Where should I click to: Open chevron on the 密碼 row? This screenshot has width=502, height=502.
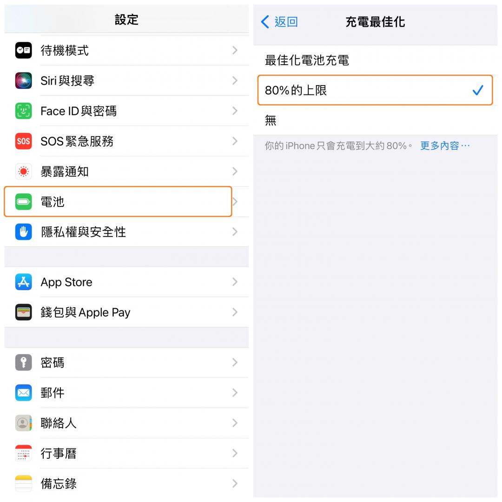tap(235, 363)
